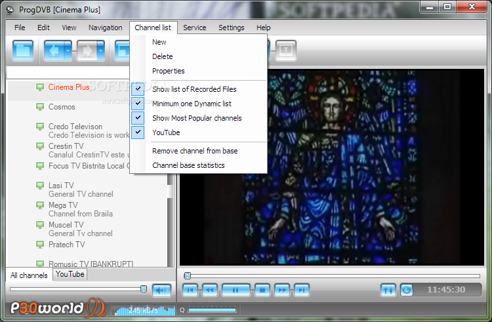Switch to the YouTube tab
492x322 pixels.
[x=70, y=274]
